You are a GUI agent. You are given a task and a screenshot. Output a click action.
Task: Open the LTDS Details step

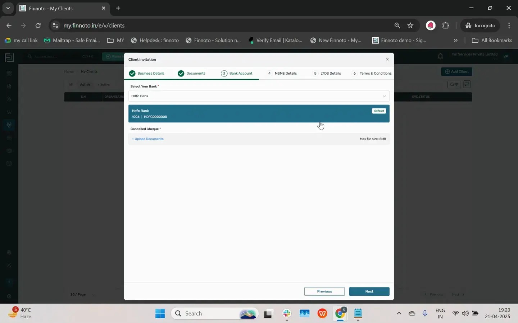[327, 73]
